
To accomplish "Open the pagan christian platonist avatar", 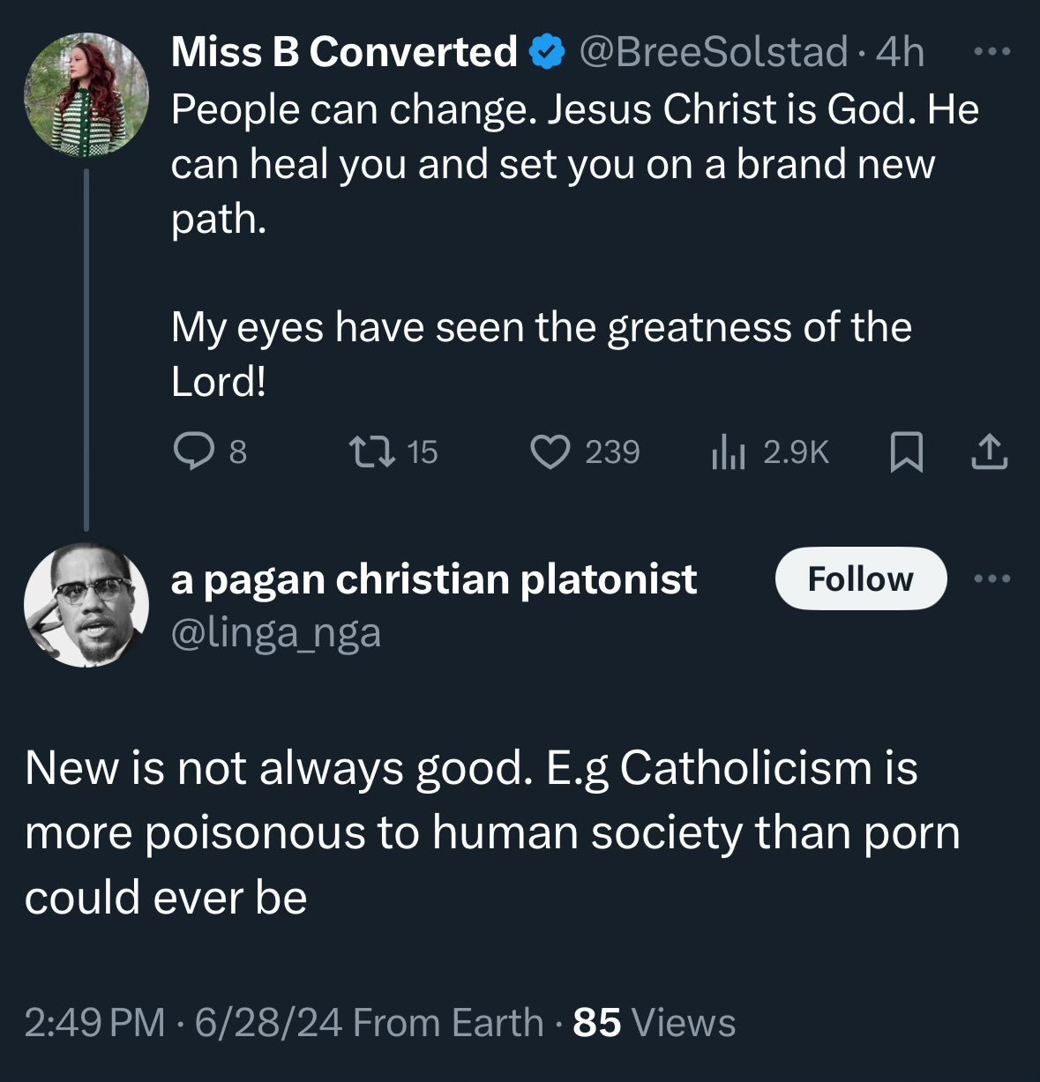I will click(86, 605).
